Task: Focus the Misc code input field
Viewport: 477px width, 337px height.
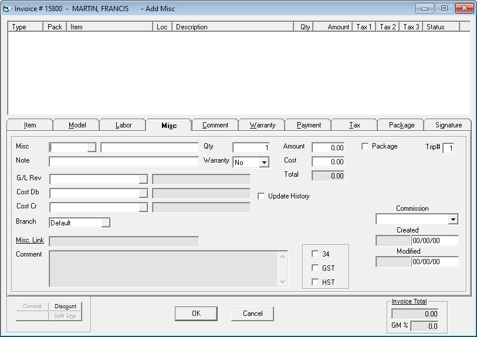Action: pos(69,147)
